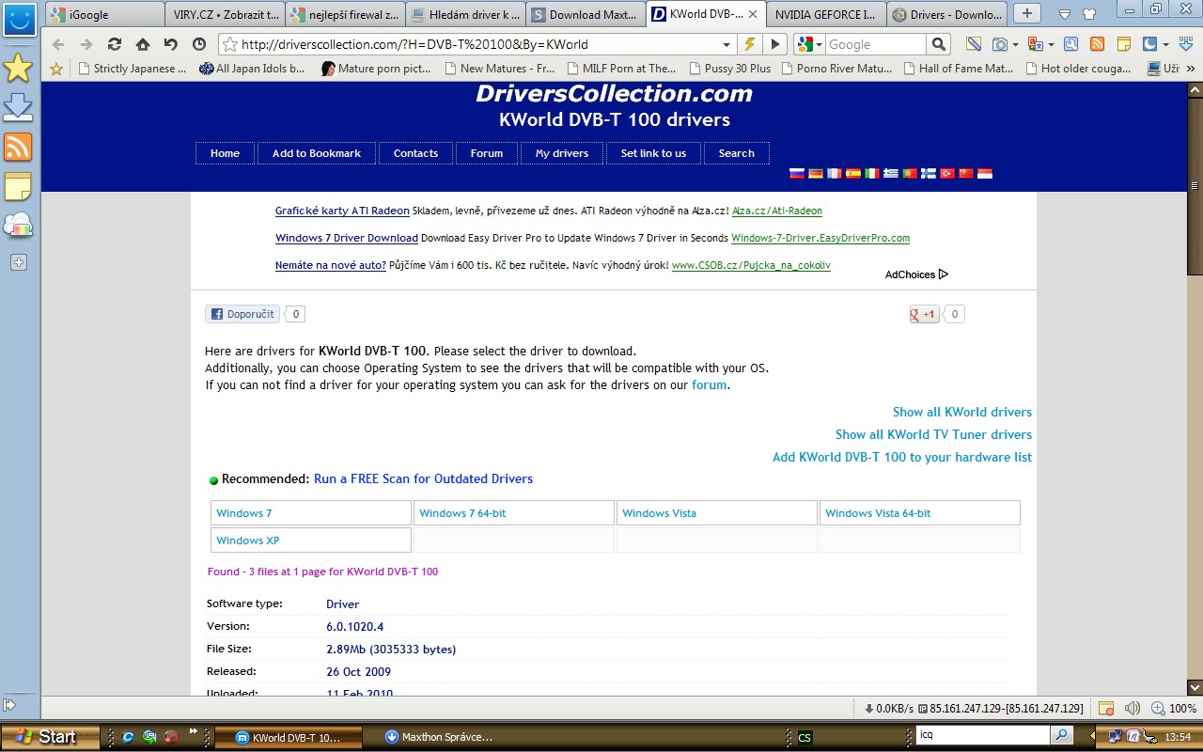Image resolution: width=1203 pixels, height=752 pixels.
Task: Click the Google +1 button
Action: click(924, 314)
